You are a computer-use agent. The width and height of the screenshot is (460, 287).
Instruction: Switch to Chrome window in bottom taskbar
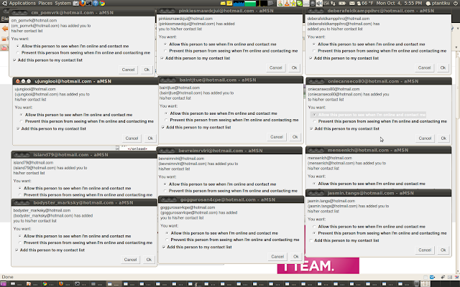(48, 284)
